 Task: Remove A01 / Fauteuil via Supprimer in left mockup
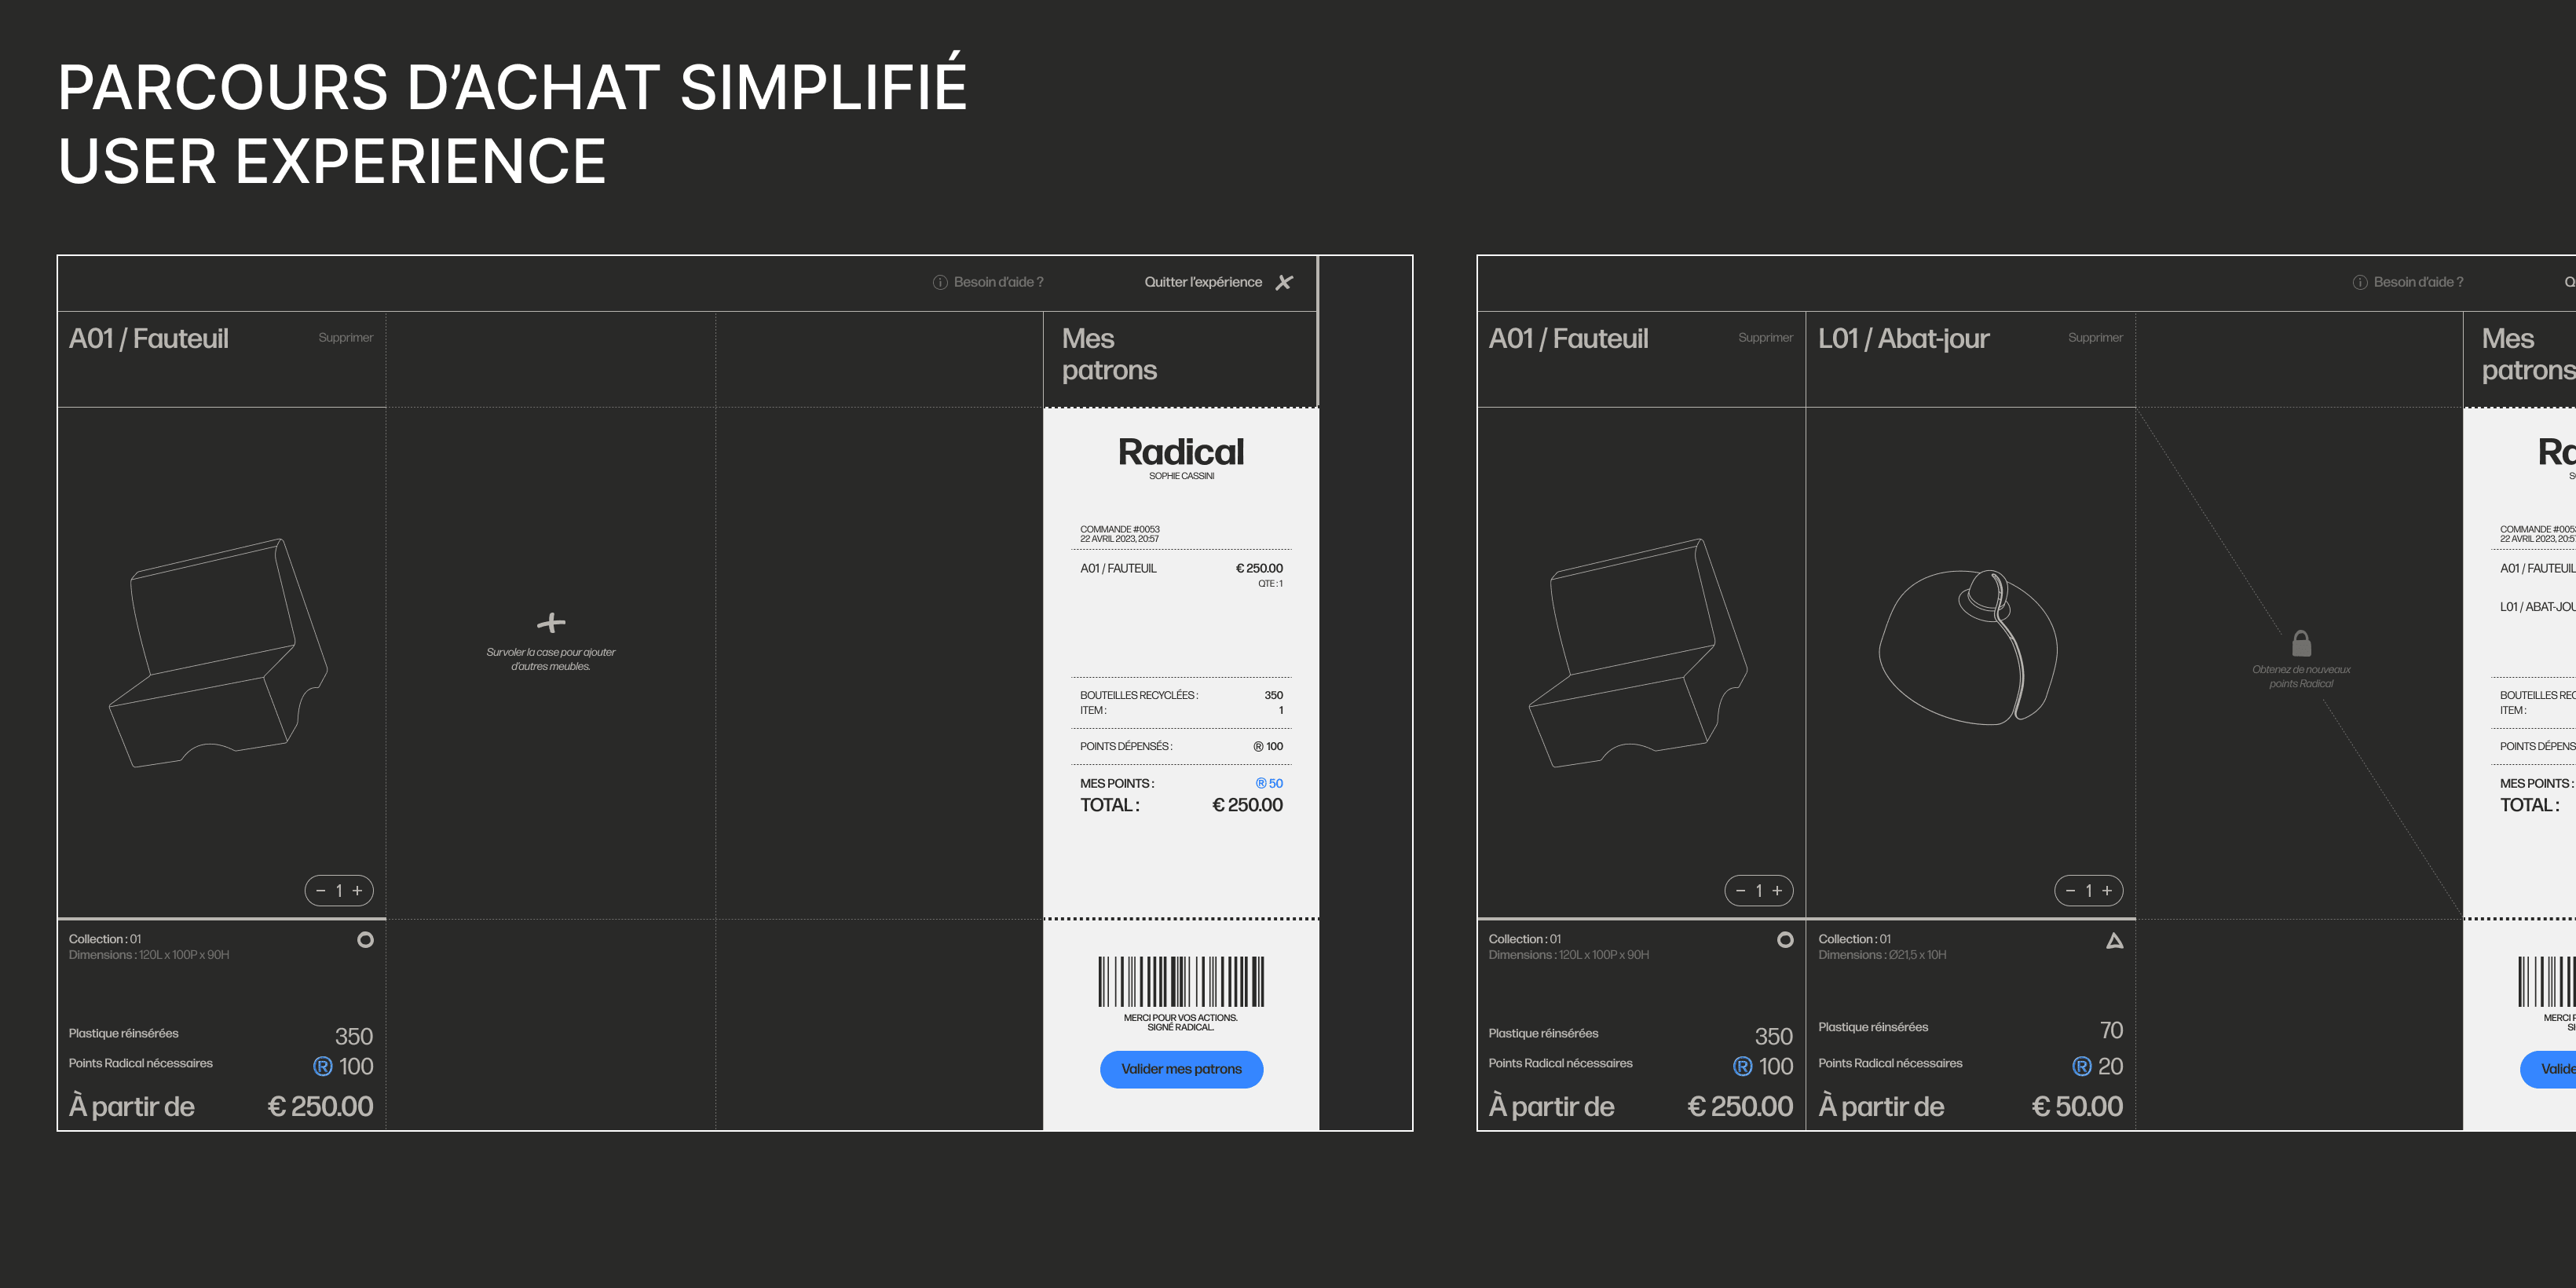(345, 338)
